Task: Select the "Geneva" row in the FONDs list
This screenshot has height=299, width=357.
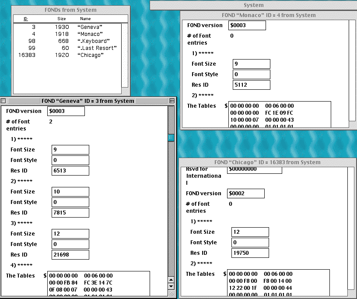Action: [x=67, y=27]
